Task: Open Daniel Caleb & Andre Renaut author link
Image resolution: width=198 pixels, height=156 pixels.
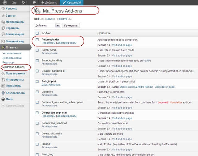Action: point(136,87)
